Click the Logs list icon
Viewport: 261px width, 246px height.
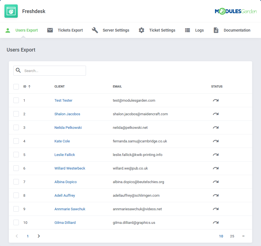click(187, 30)
